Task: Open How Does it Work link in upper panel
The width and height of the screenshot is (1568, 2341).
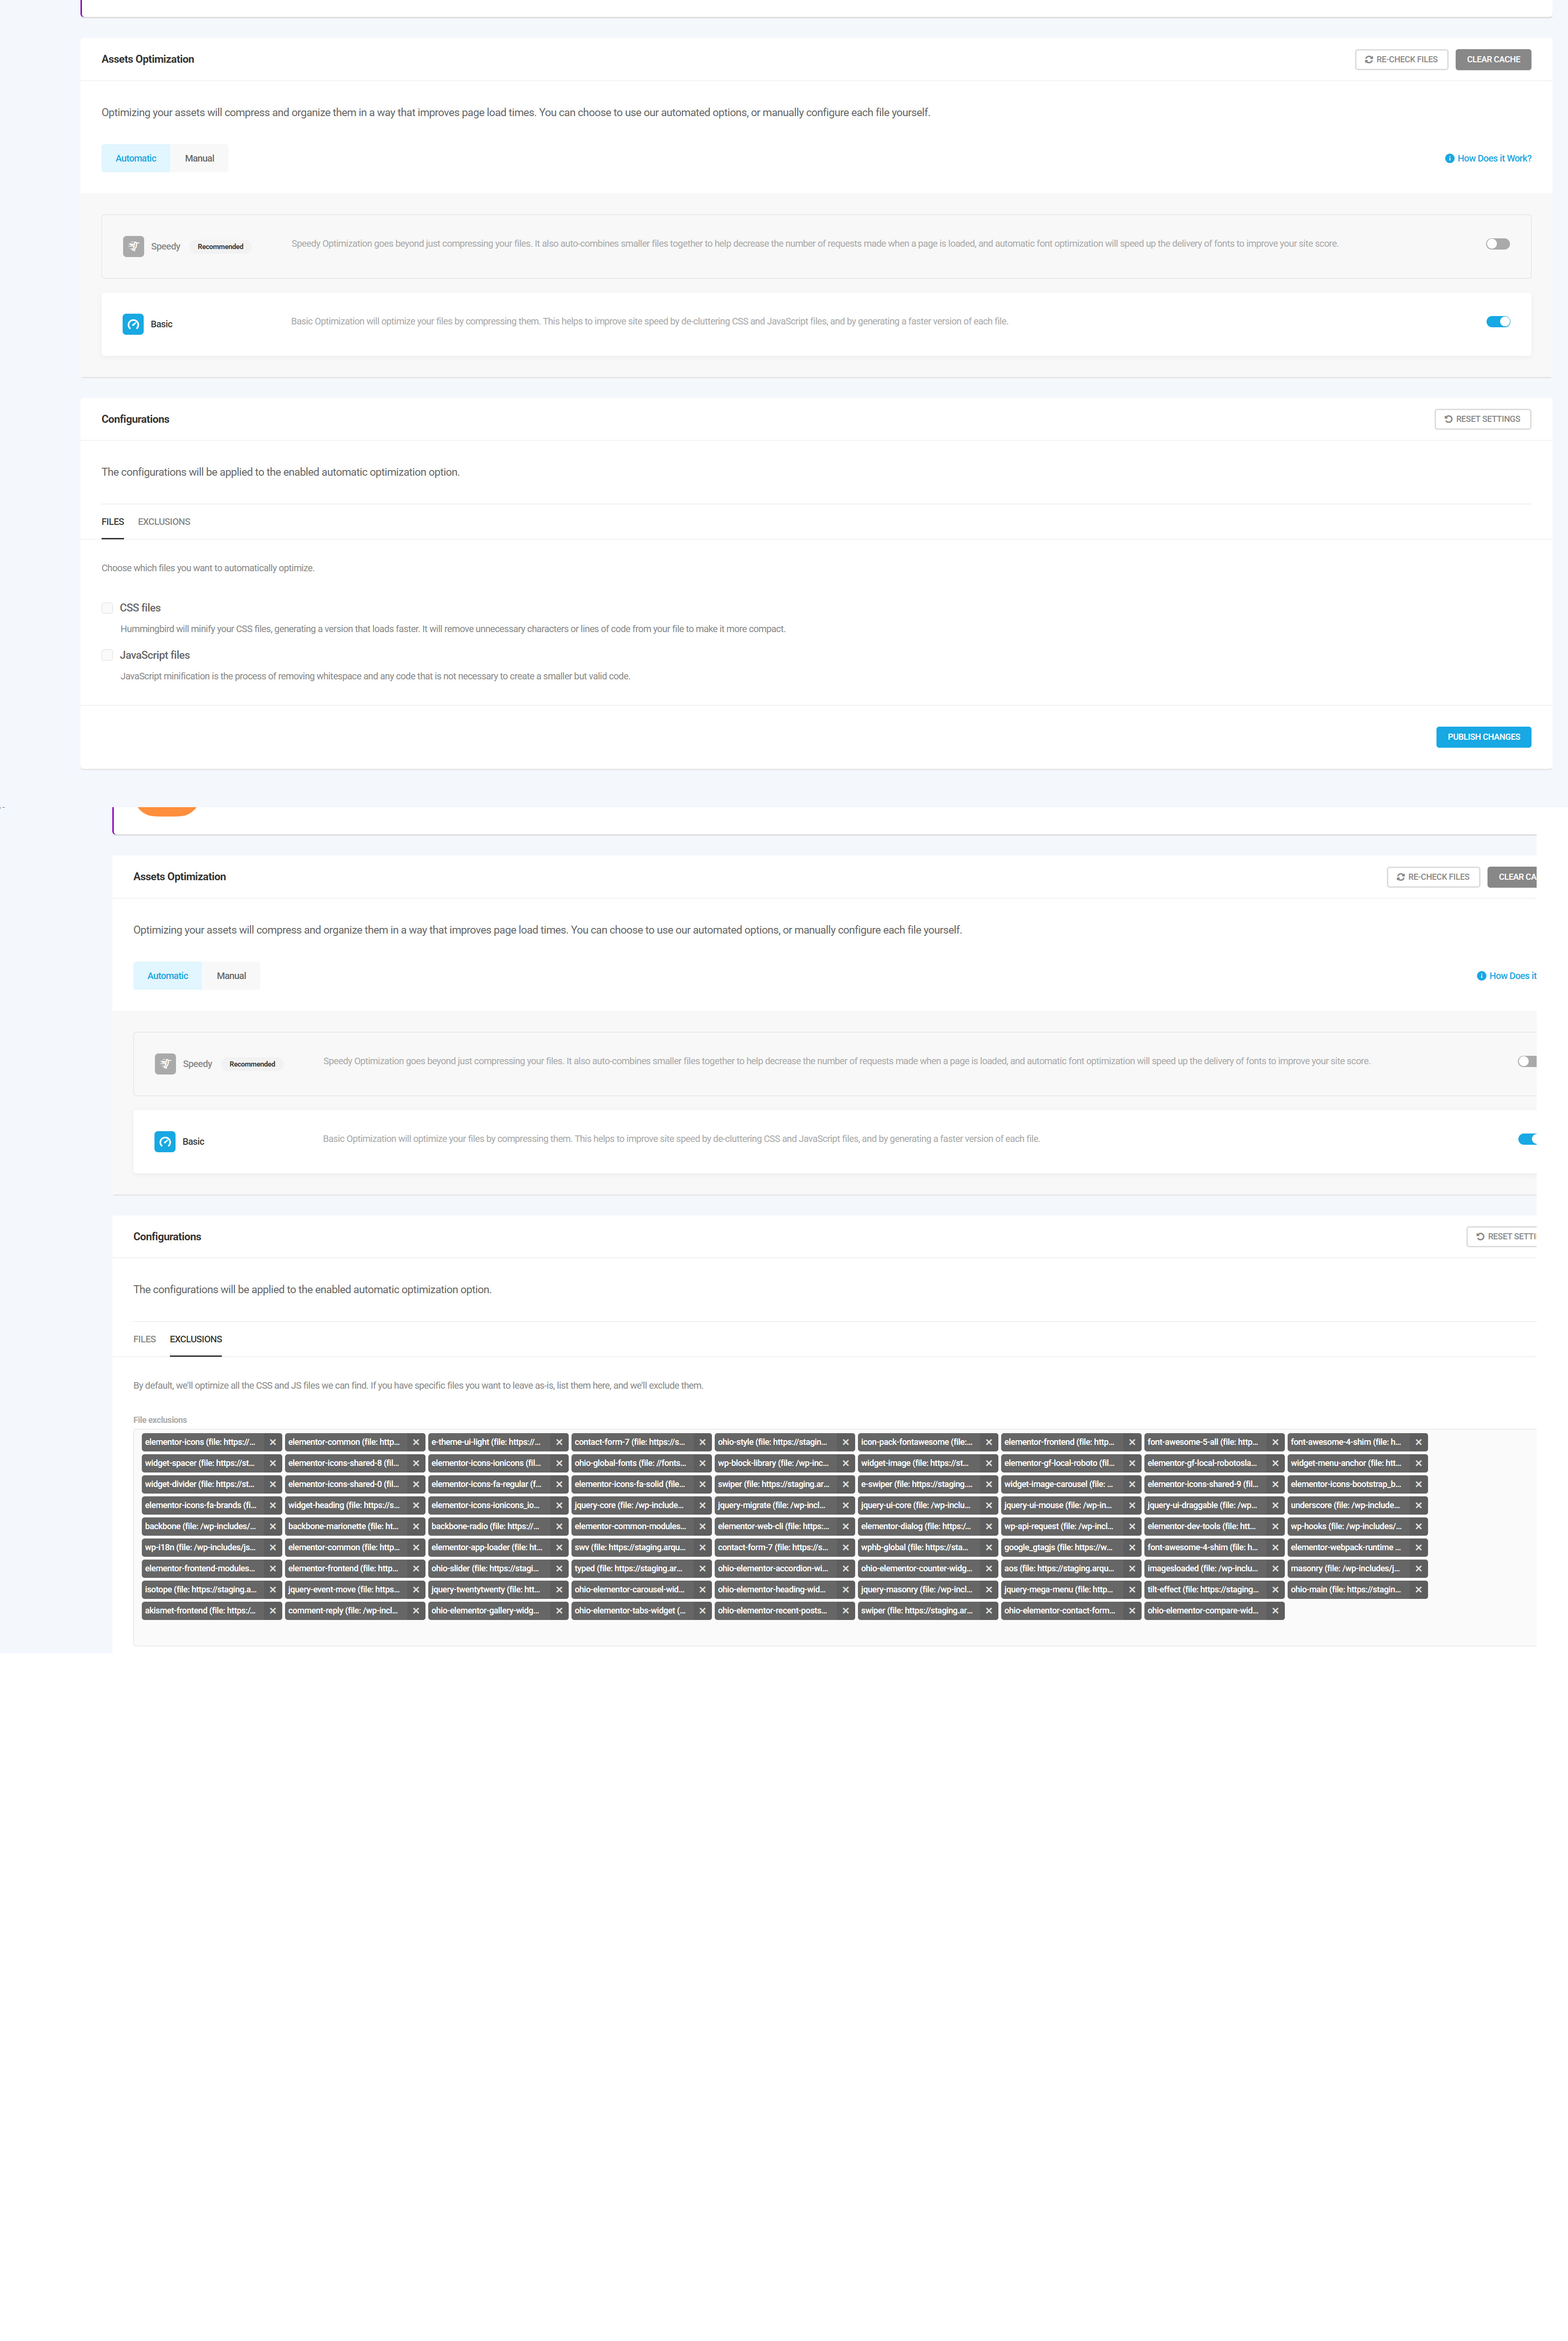Action: (1488, 158)
